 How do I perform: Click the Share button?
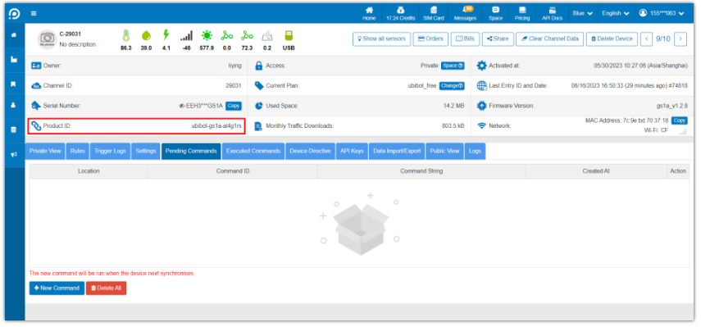(498, 39)
